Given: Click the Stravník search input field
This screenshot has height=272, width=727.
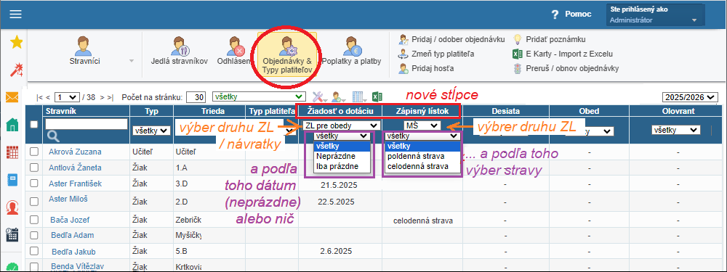Looking at the screenshot, I should click(x=87, y=123).
